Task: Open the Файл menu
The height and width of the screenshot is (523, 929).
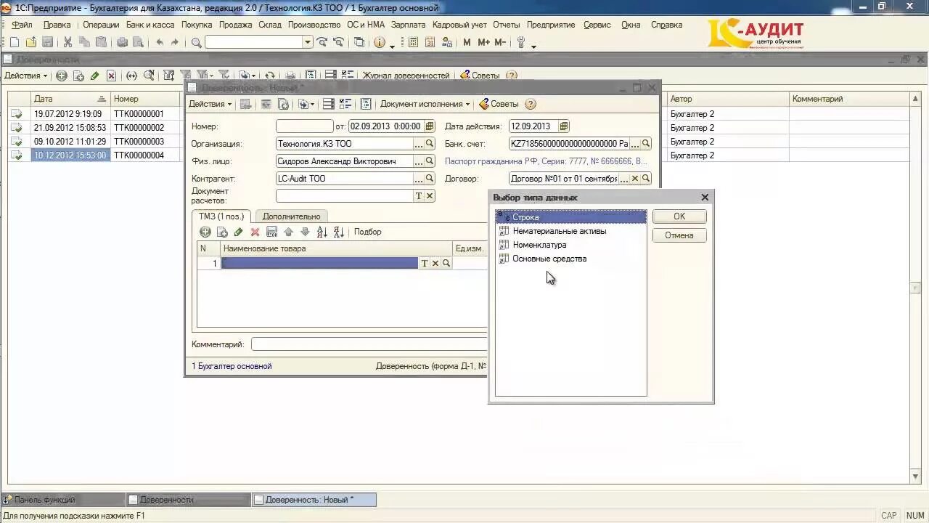Action: [22, 25]
